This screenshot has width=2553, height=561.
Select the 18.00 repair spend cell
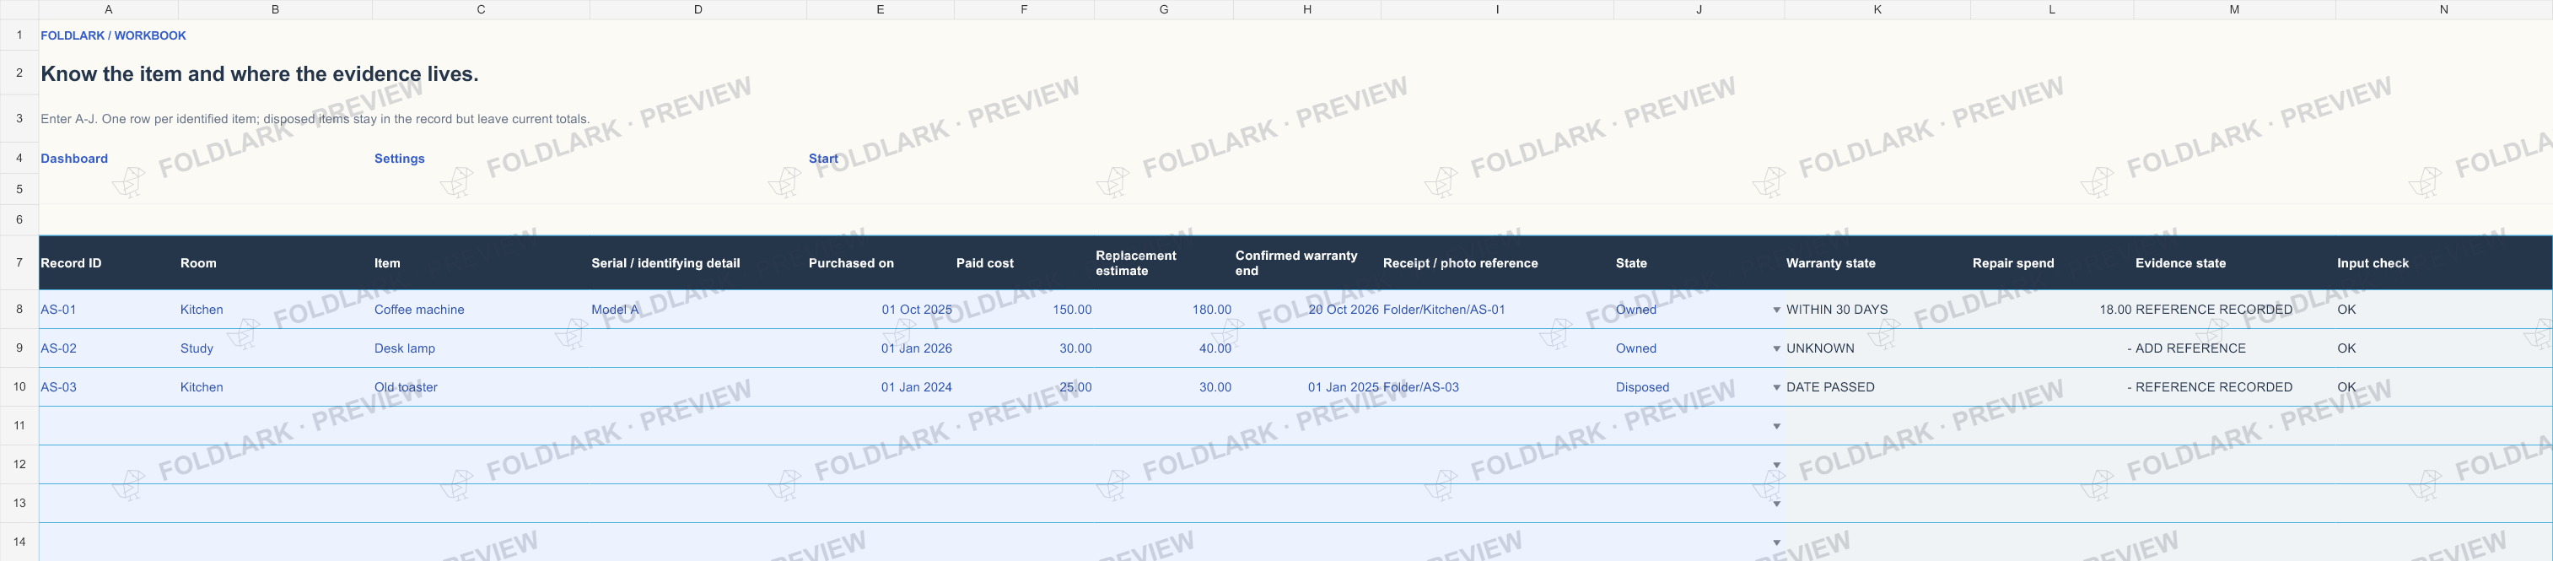pos(2051,310)
